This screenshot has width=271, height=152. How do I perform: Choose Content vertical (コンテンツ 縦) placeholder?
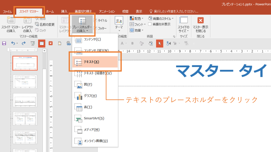[x=95, y=50]
